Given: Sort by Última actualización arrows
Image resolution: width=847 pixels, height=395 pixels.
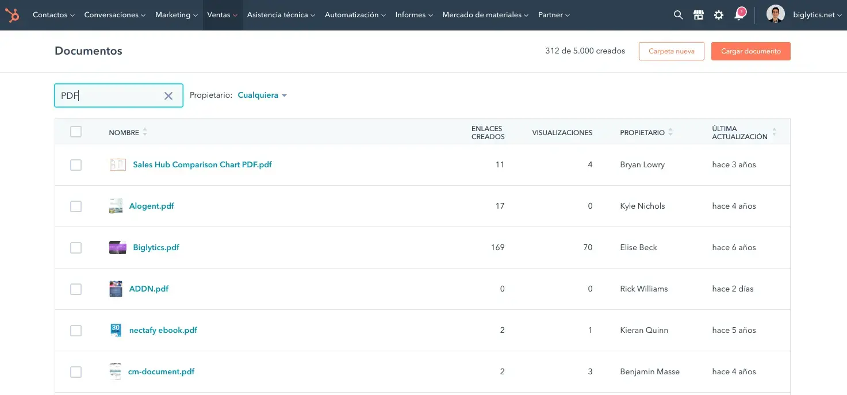Looking at the screenshot, I should click(774, 132).
